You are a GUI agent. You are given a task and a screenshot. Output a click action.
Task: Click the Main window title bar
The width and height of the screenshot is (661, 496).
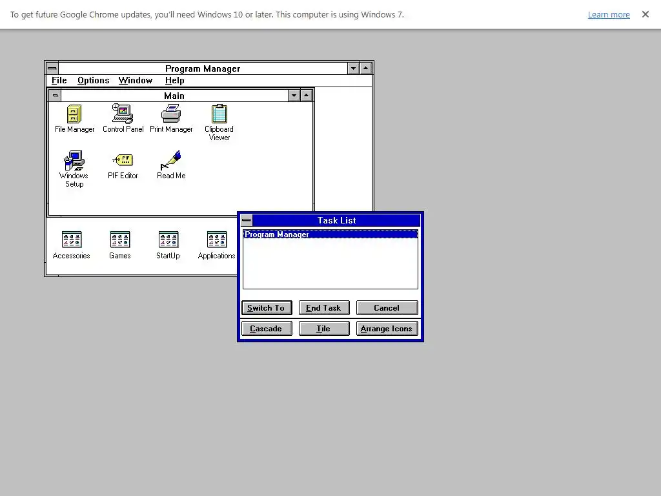click(x=174, y=96)
